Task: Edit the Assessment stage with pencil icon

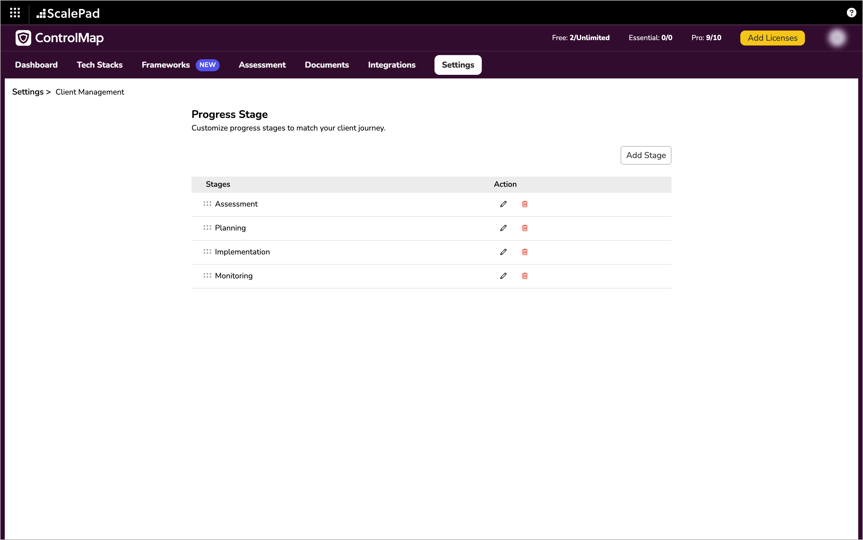Action: [503, 204]
